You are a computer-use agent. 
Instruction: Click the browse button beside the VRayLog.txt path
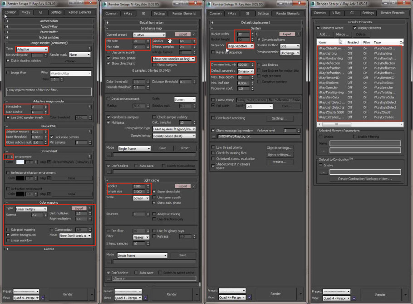pos(213,137)
